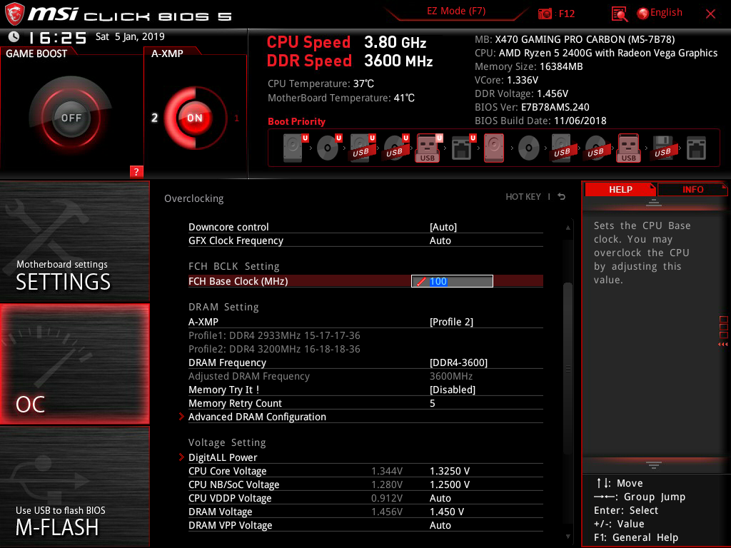Open GFX Clock Frequency Auto value
The width and height of the screenshot is (731, 548).
pyautogui.click(x=440, y=240)
